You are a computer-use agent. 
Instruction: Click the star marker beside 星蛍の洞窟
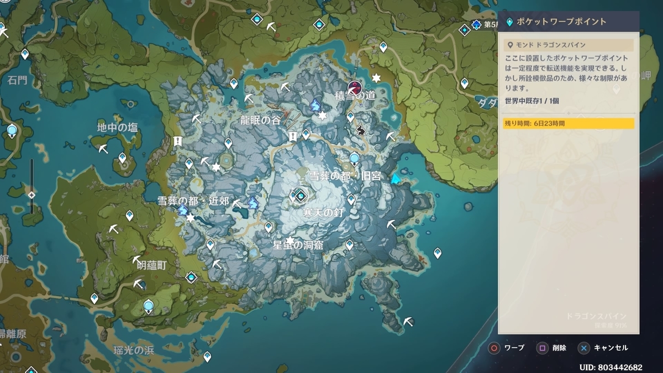coord(289,240)
